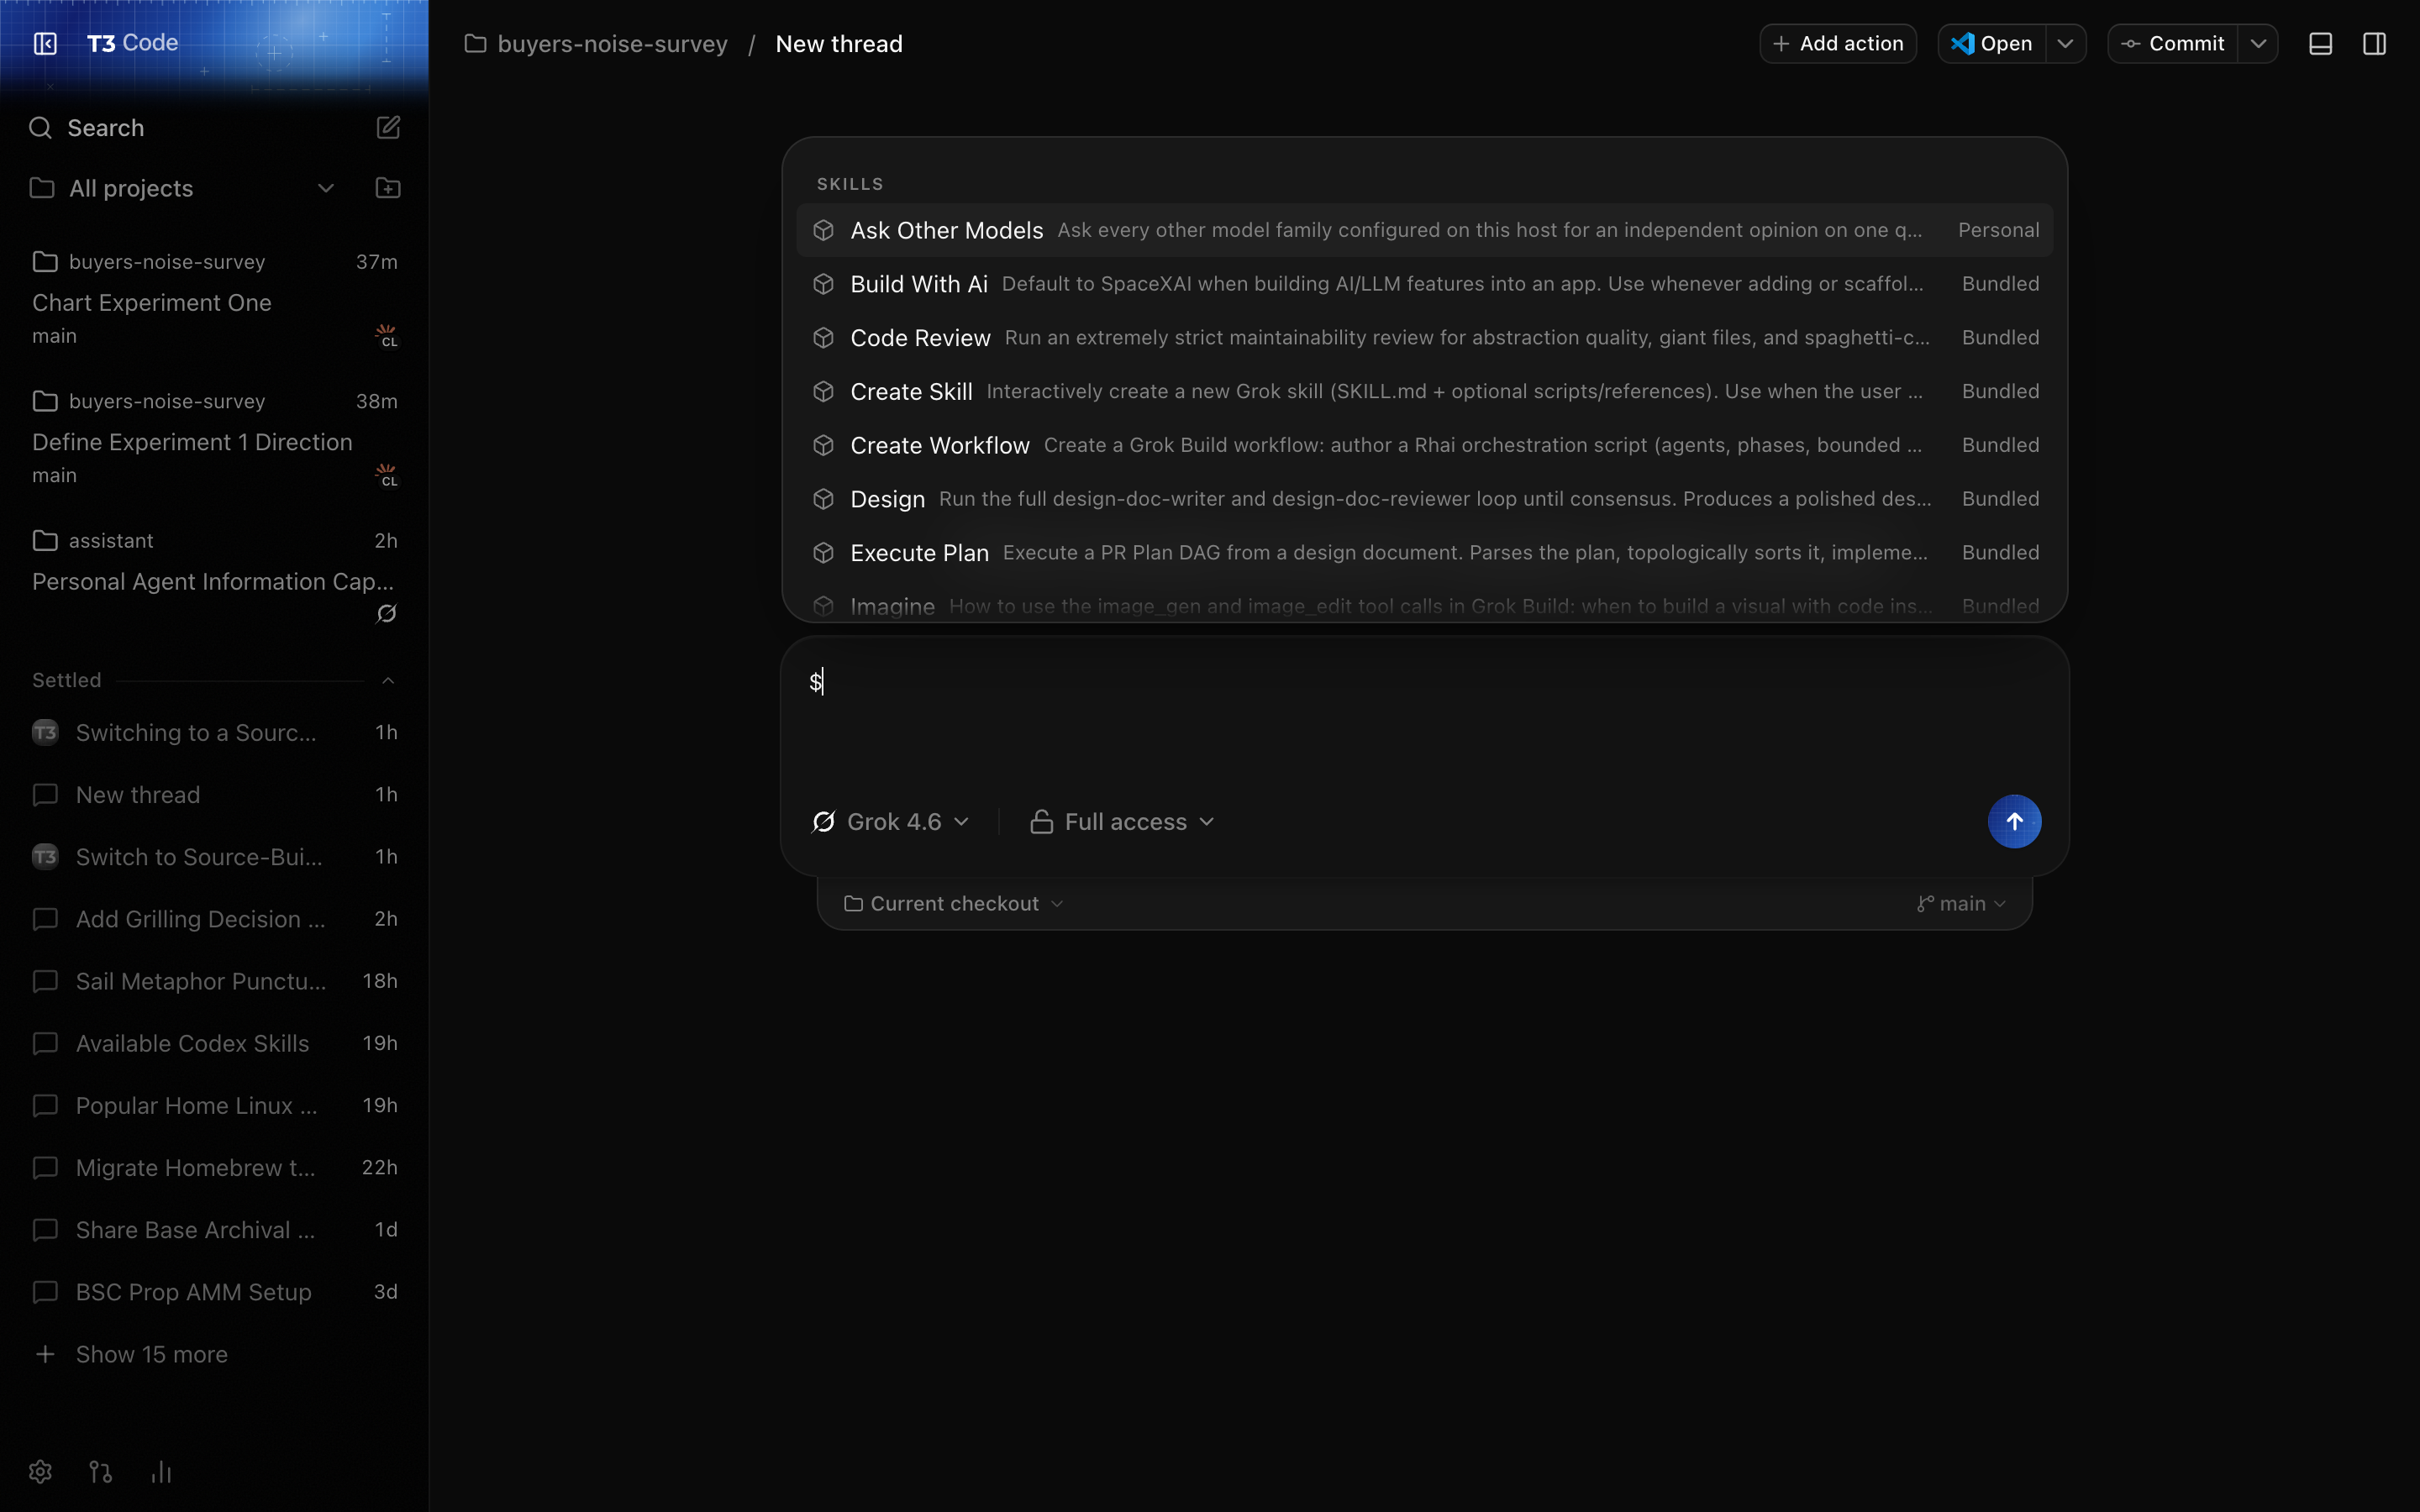Select the Ask Other Models skill
This screenshot has height=1512, width=2420.
1424,230
